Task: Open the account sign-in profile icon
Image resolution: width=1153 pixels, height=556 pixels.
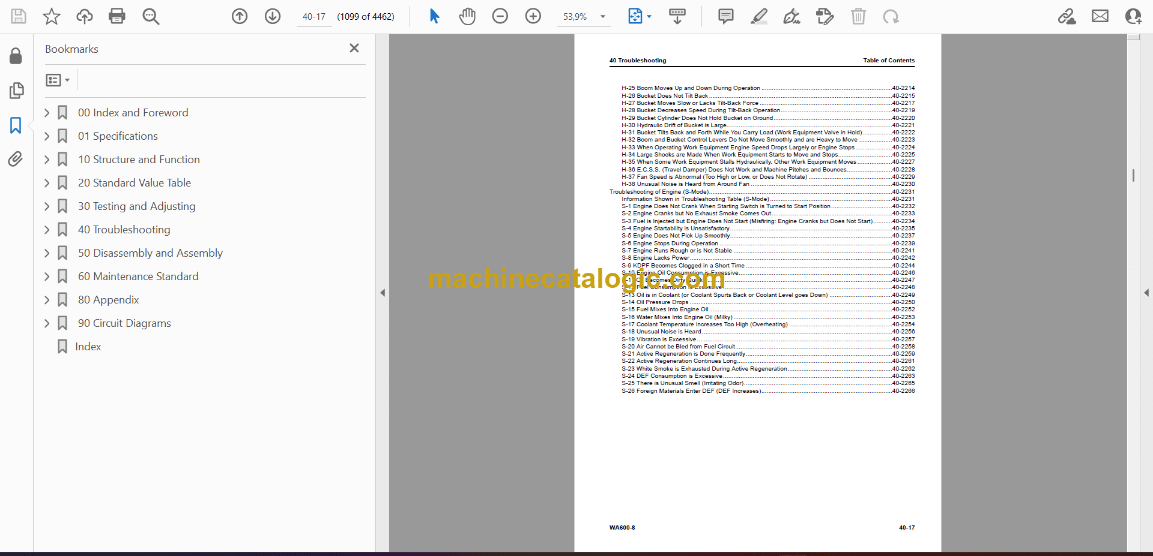Action: 1133,16
